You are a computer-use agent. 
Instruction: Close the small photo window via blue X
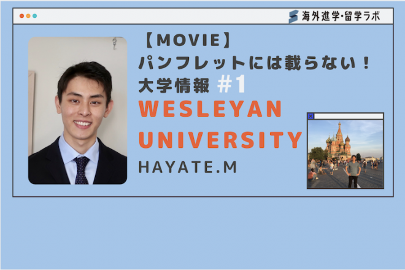[310, 116]
